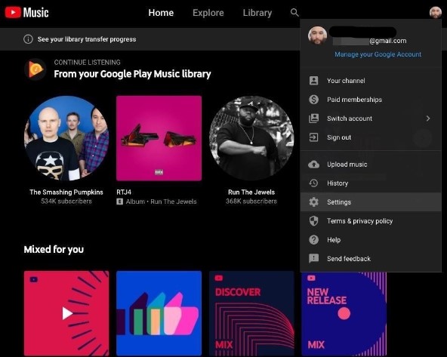Play the Discover Mix tile
Viewport: 447px width, 357px height.
tap(251, 313)
